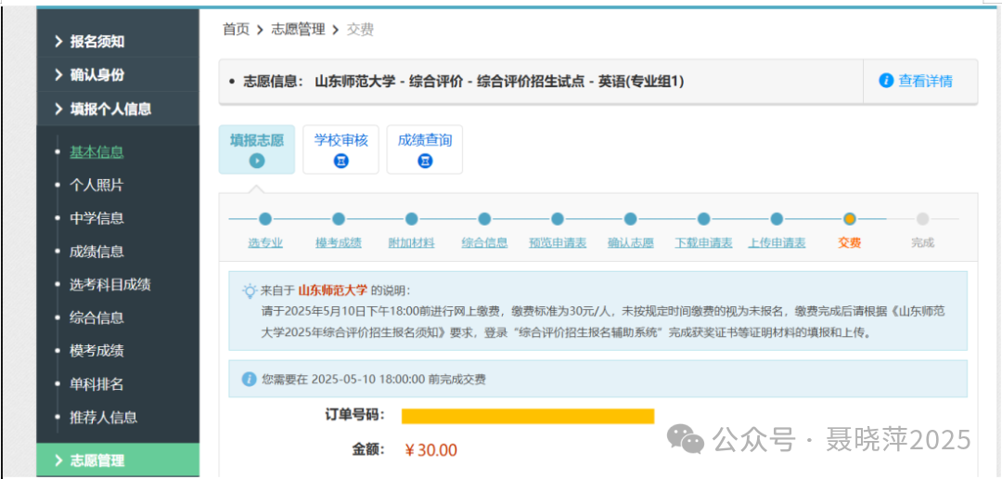This screenshot has width=1002, height=479.
Task: Click the info icon in payment deadline notice
Action: tap(249, 380)
